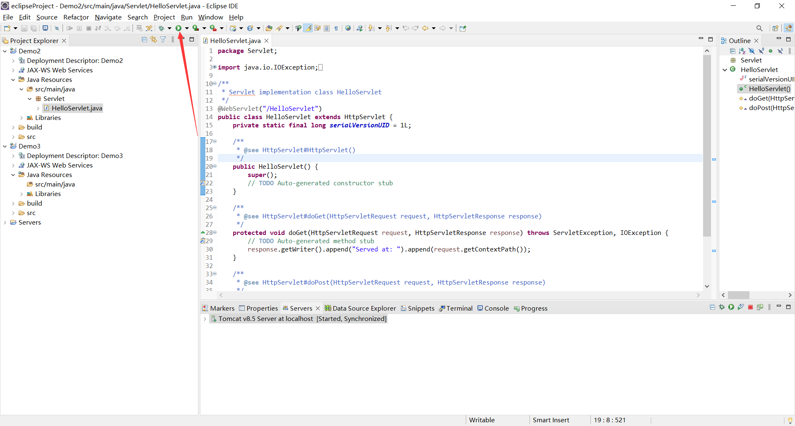Select HelloServlet.java in Project Explorer
795x426 pixels.
73,108
